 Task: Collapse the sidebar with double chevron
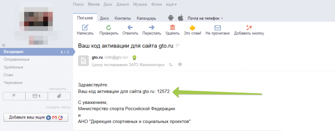[x=4, y=45]
